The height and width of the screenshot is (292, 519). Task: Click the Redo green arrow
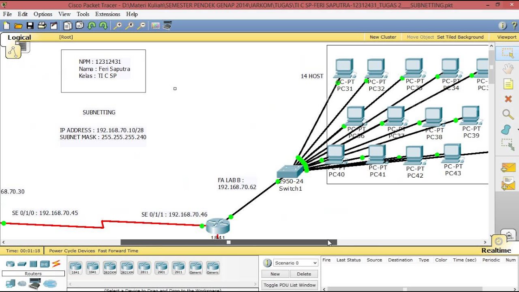click(103, 26)
